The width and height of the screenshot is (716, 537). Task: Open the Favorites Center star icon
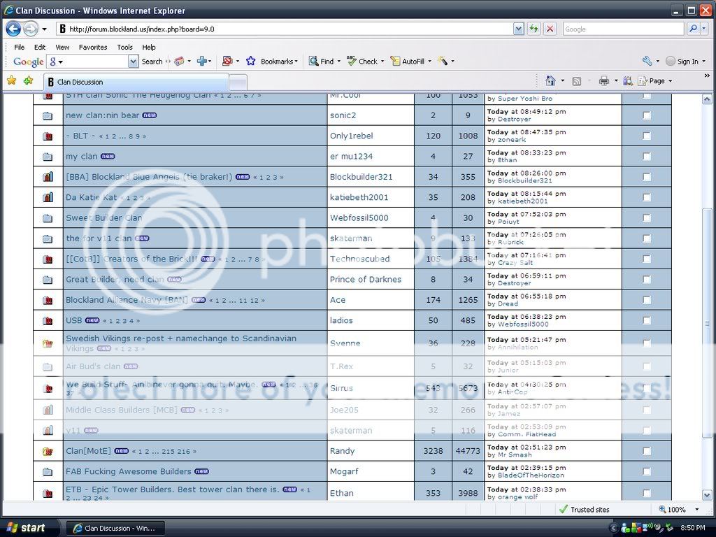11,81
